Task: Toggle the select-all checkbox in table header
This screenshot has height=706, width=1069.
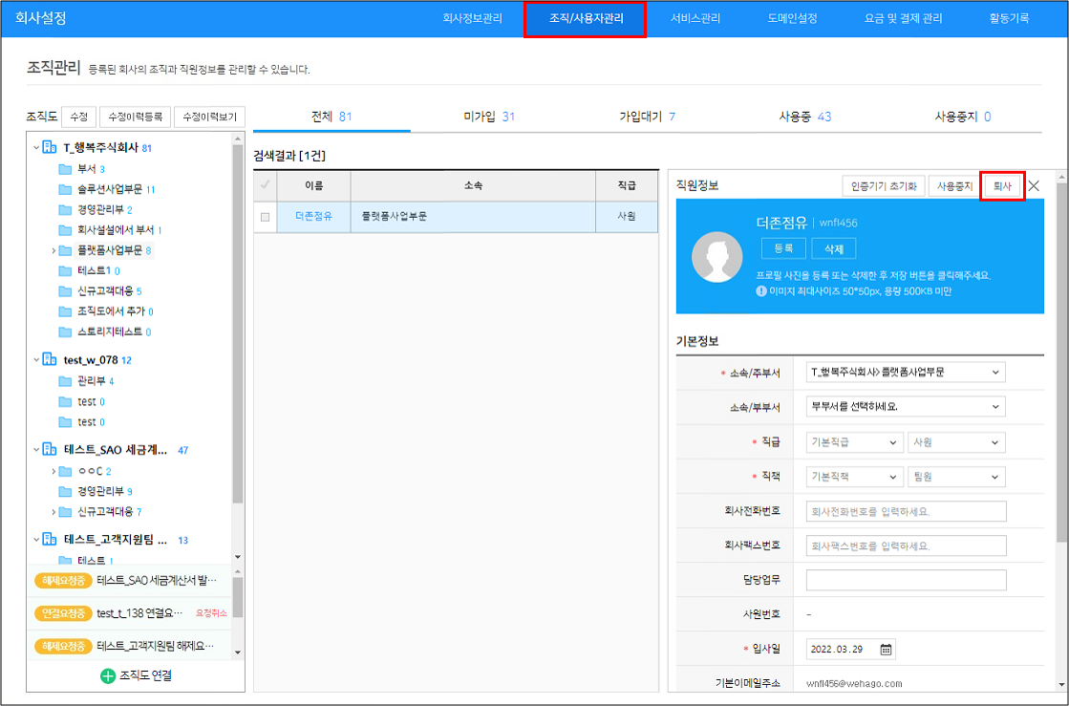Action: [x=266, y=184]
